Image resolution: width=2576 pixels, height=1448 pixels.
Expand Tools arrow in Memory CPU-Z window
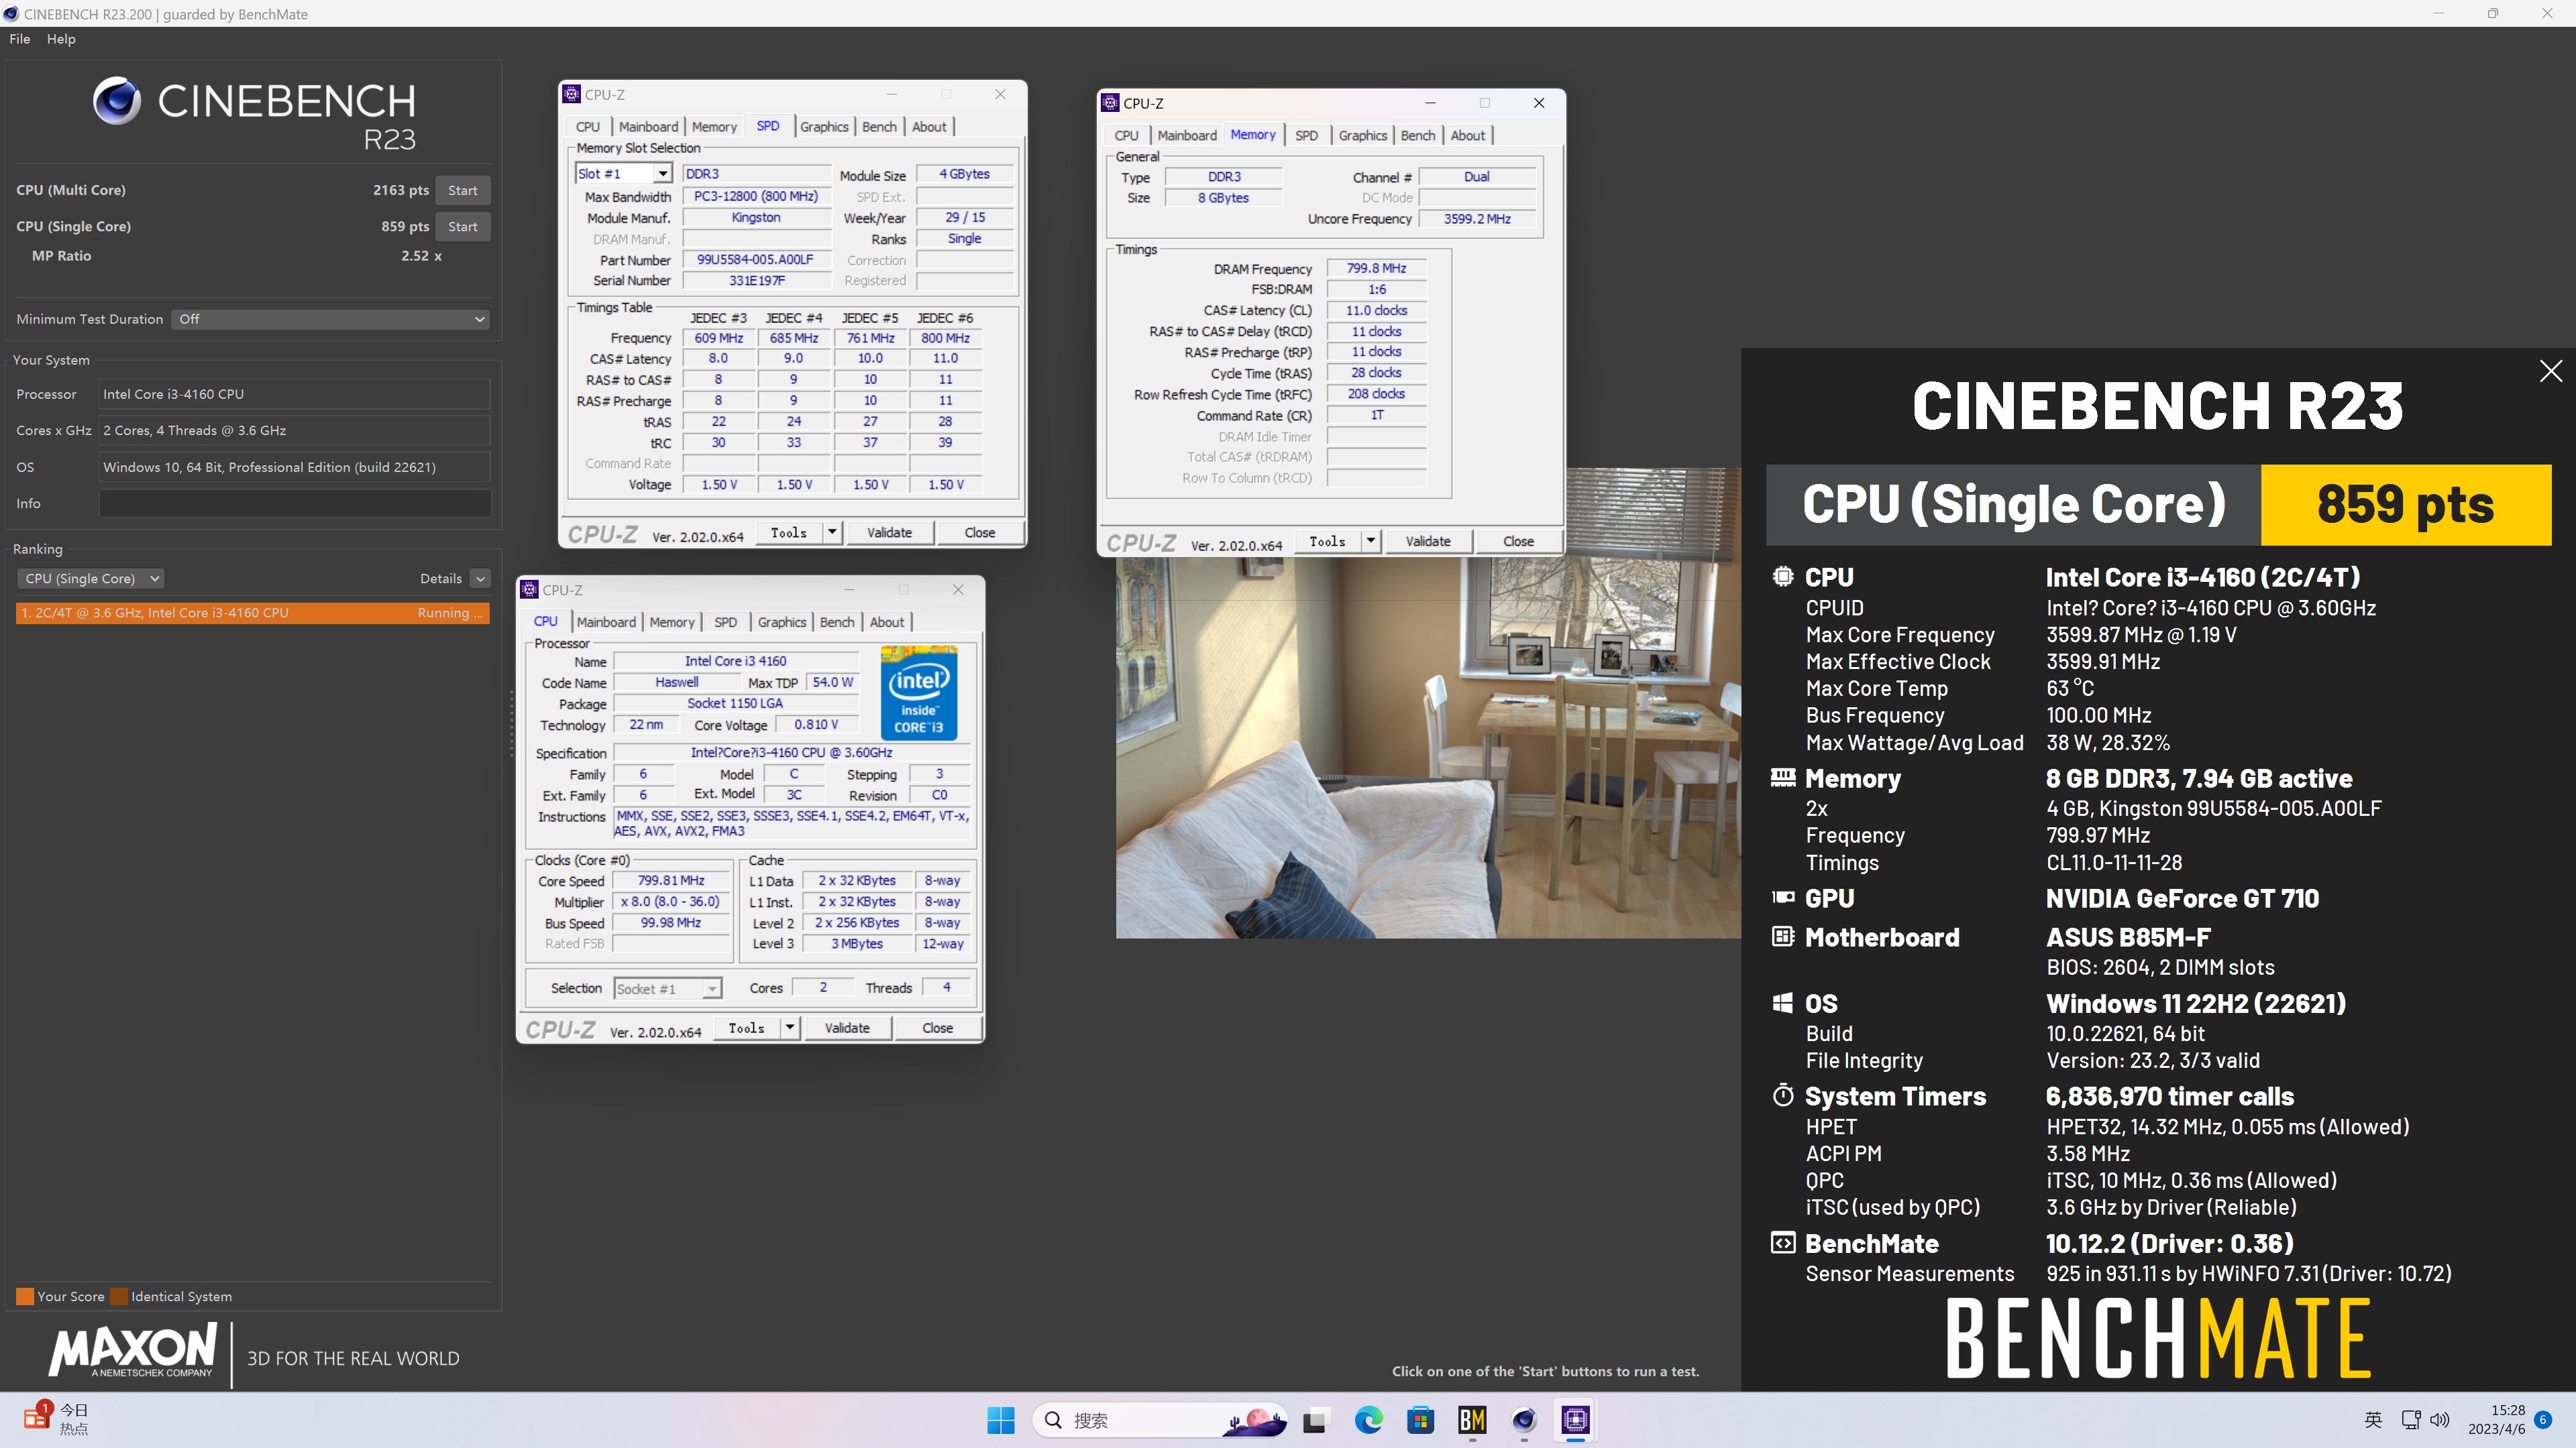point(1371,542)
